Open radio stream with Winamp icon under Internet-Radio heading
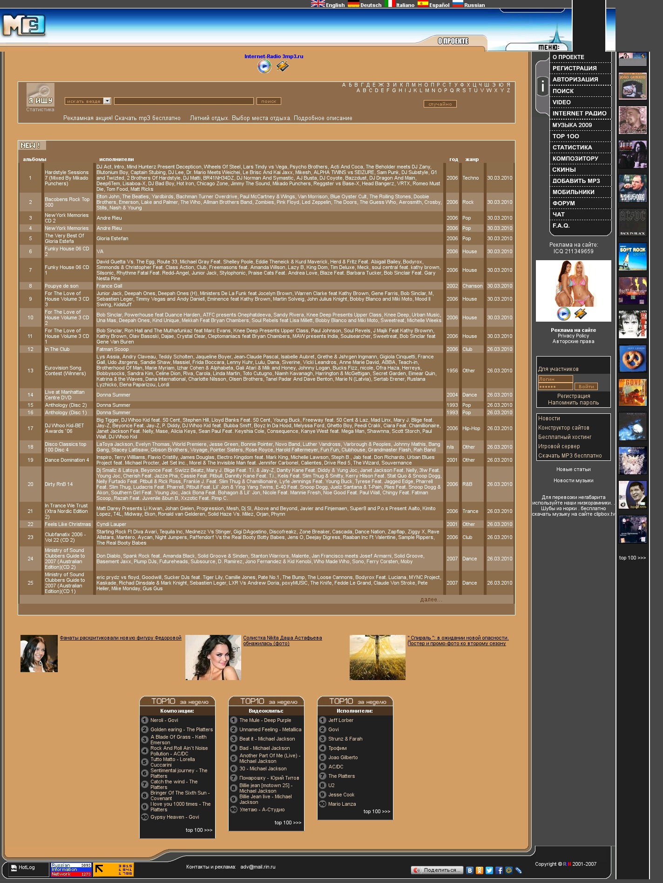 282,67
